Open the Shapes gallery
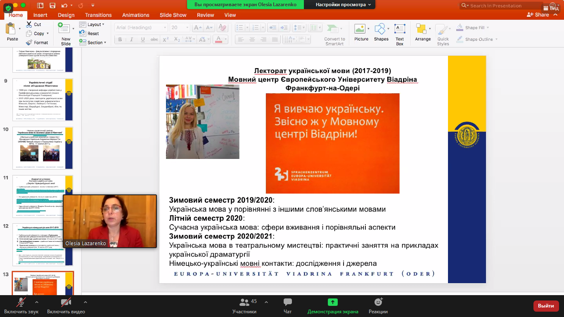The image size is (564, 317). click(x=380, y=29)
